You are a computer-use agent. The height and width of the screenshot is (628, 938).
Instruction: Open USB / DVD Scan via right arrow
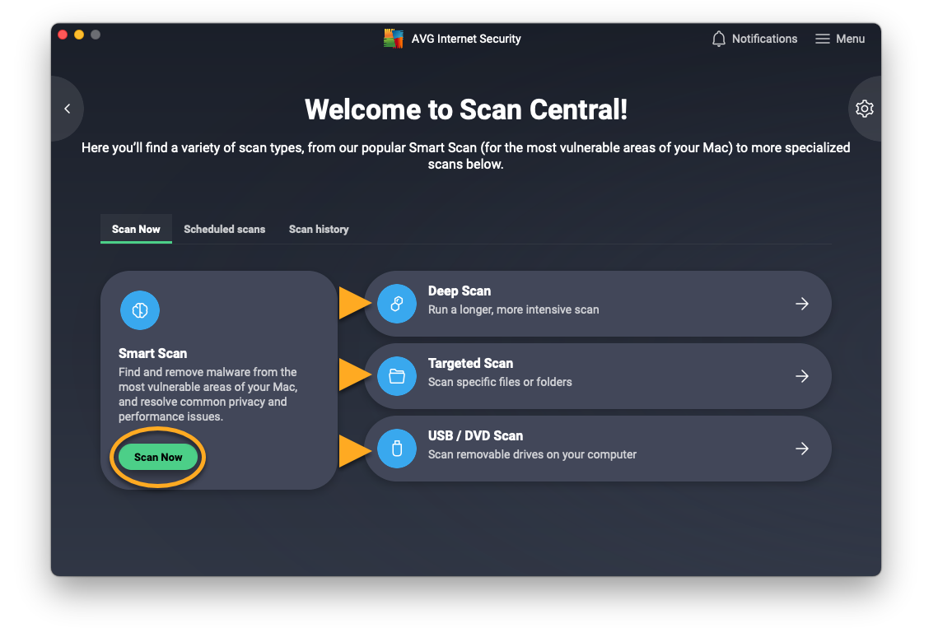(x=801, y=449)
